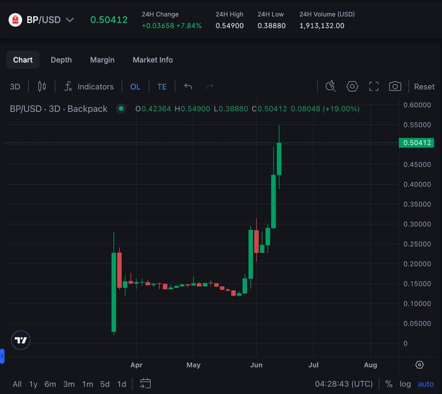Click the 0.50412 current price label on axis
The height and width of the screenshot is (394, 442).
[417, 142]
